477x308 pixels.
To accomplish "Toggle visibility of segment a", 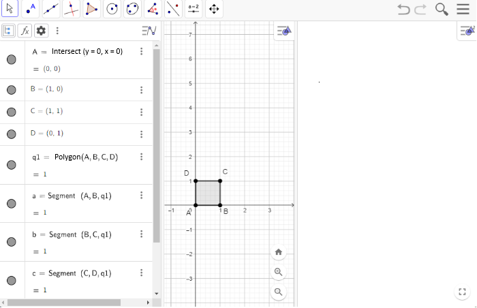I will pos(12,203).
